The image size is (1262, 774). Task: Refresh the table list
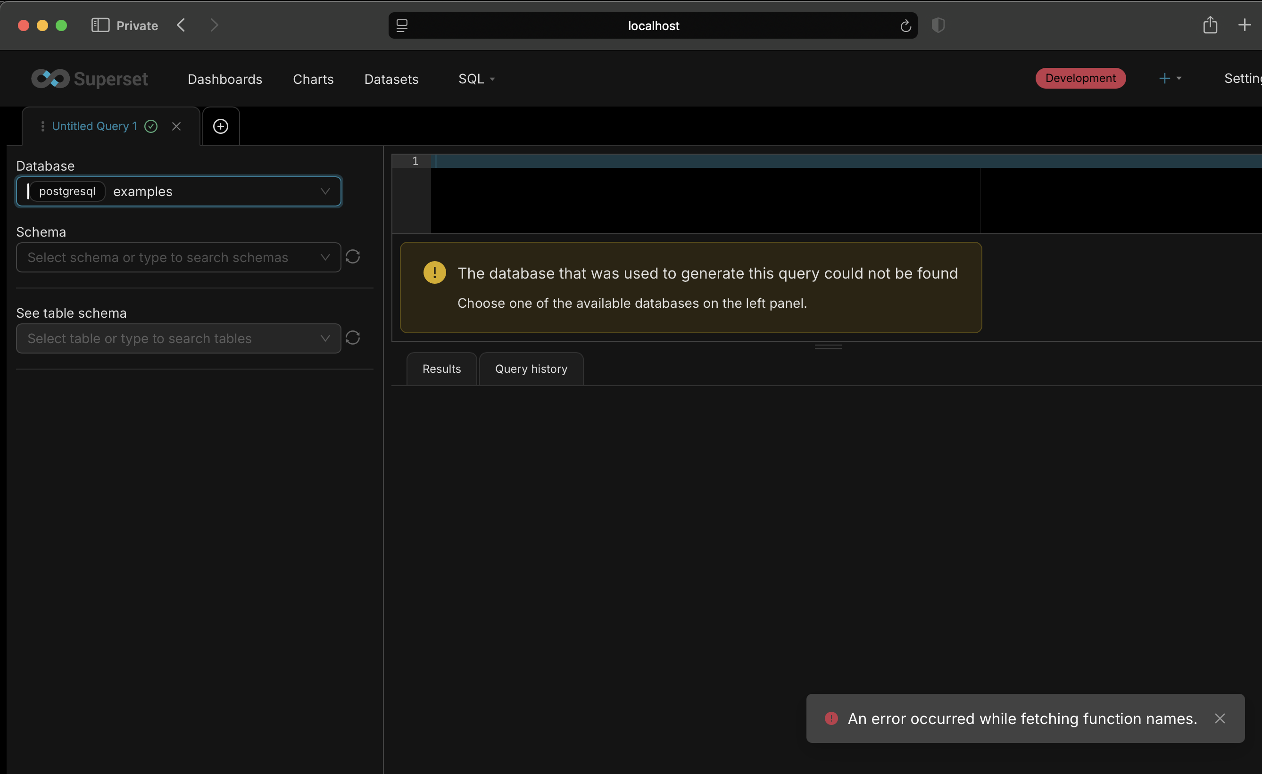(353, 338)
